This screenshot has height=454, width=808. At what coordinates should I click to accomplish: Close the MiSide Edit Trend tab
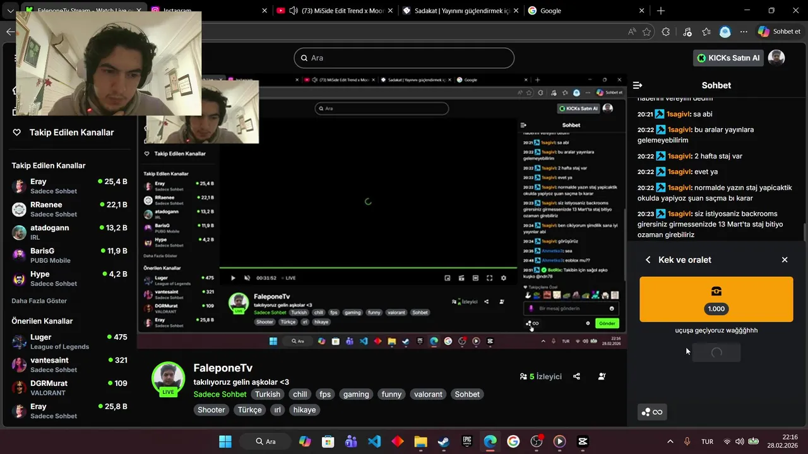(x=390, y=11)
